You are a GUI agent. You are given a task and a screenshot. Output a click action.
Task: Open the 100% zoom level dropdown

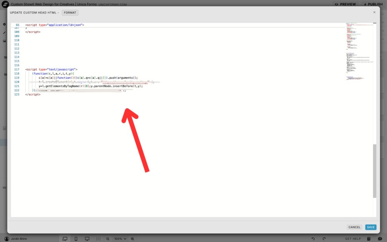click(x=120, y=239)
